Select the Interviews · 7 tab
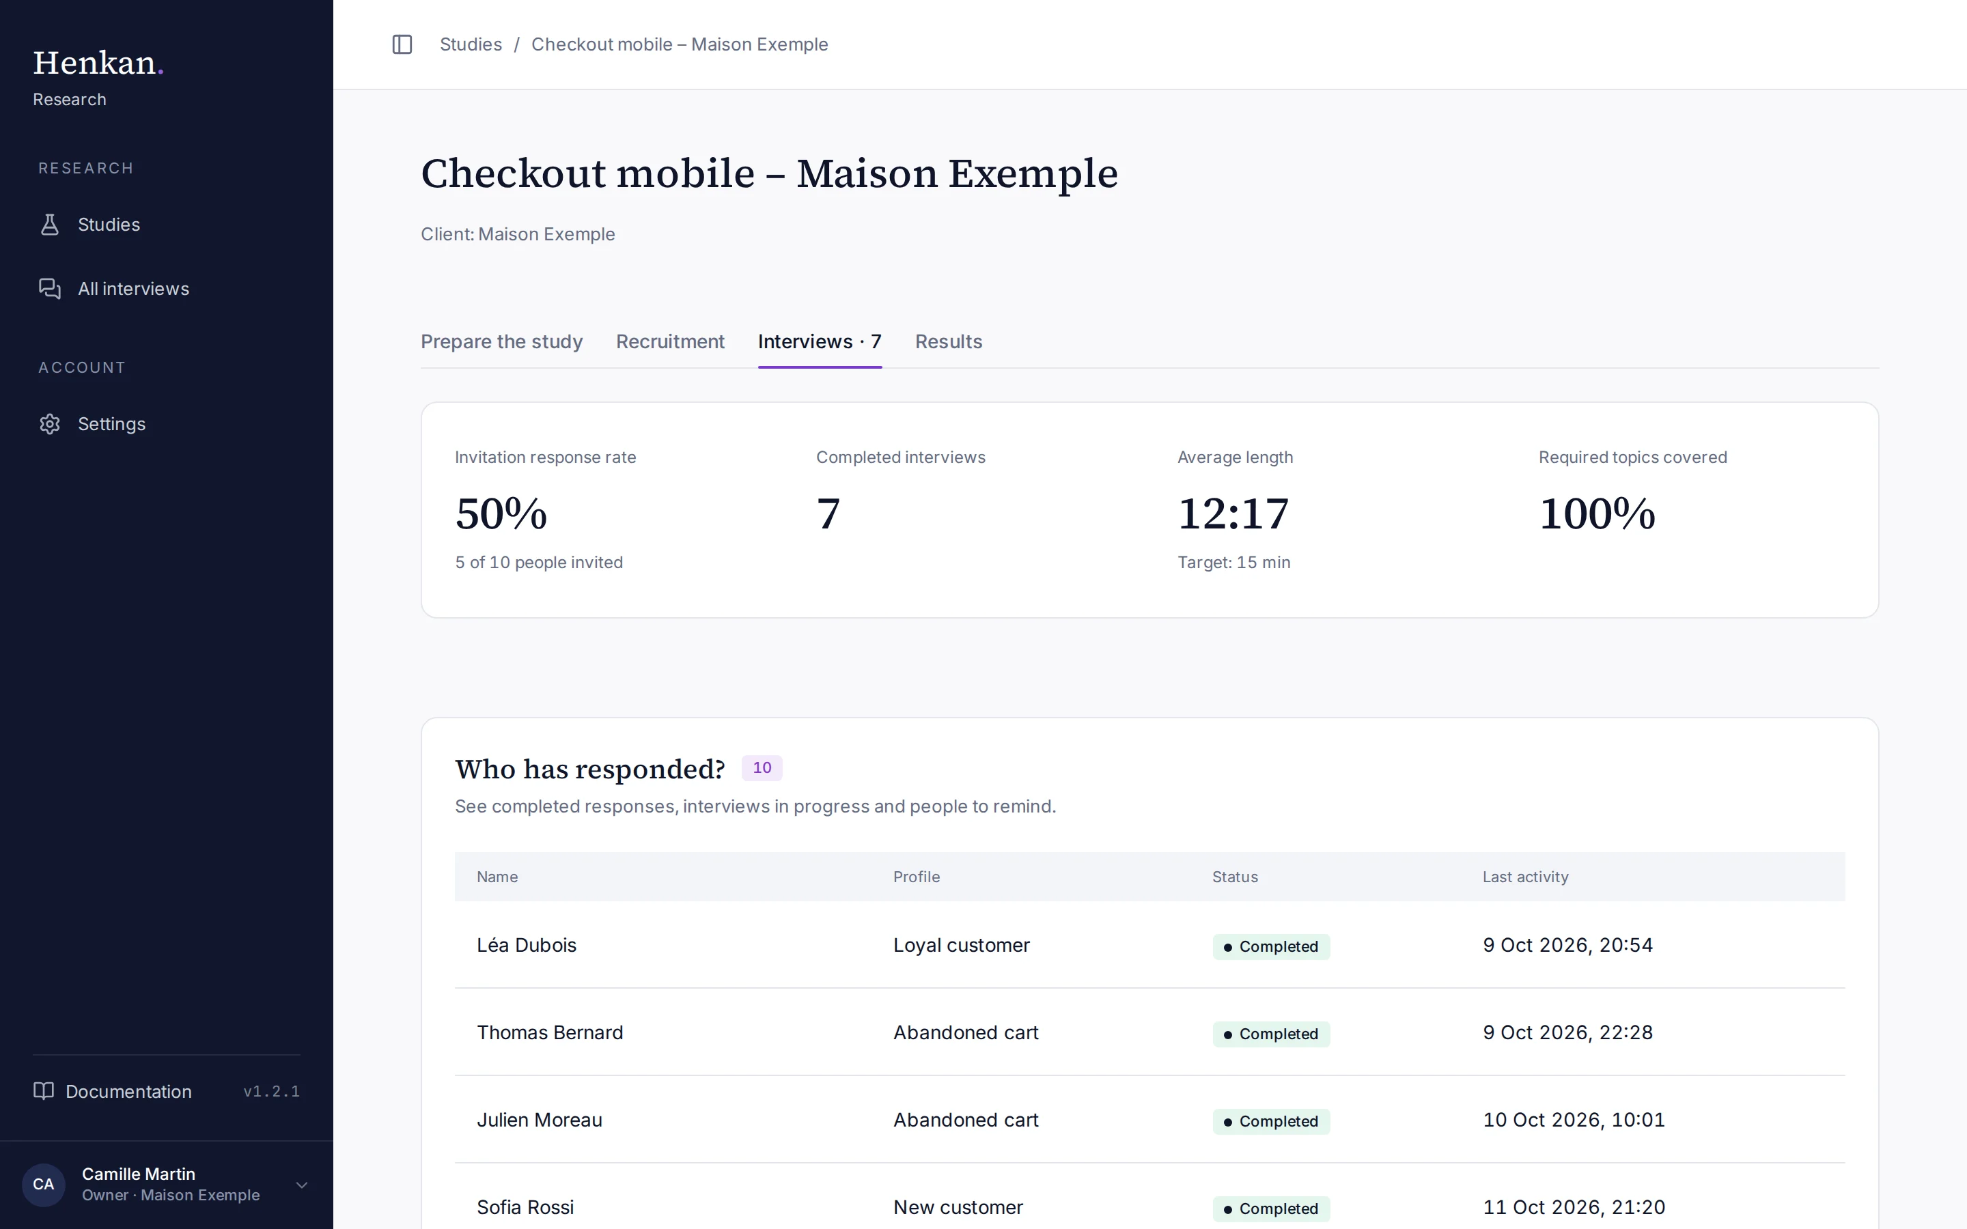Viewport: 1967px width, 1229px height. coord(820,341)
